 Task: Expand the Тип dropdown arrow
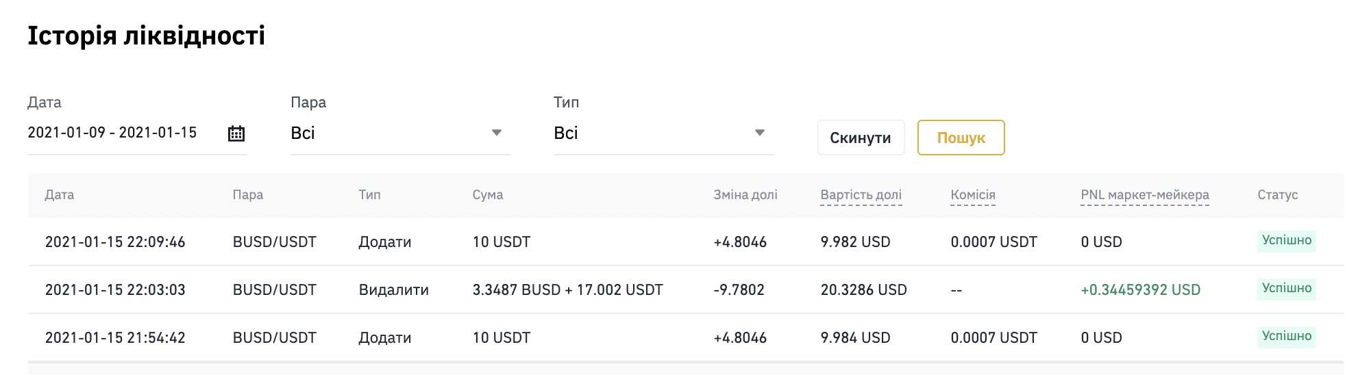[760, 133]
